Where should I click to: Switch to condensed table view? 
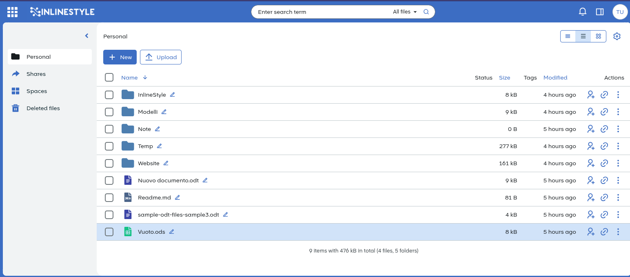point(568,36)
